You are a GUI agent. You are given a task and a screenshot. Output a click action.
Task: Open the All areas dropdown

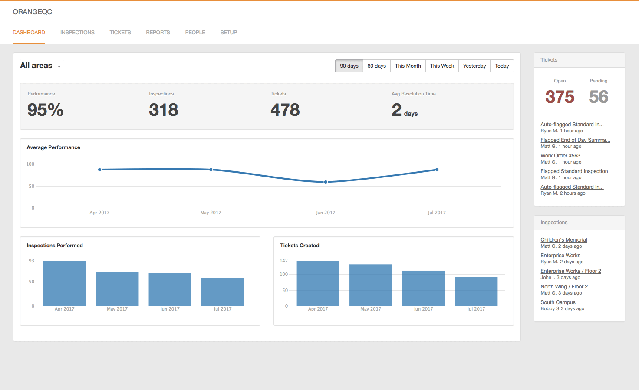tap(36, 66)
